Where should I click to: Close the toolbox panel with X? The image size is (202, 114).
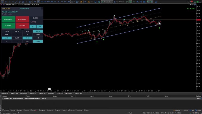tap(1, 96)
